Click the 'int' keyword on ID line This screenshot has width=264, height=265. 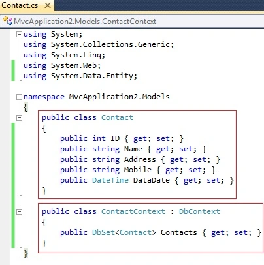coord(99,138)
